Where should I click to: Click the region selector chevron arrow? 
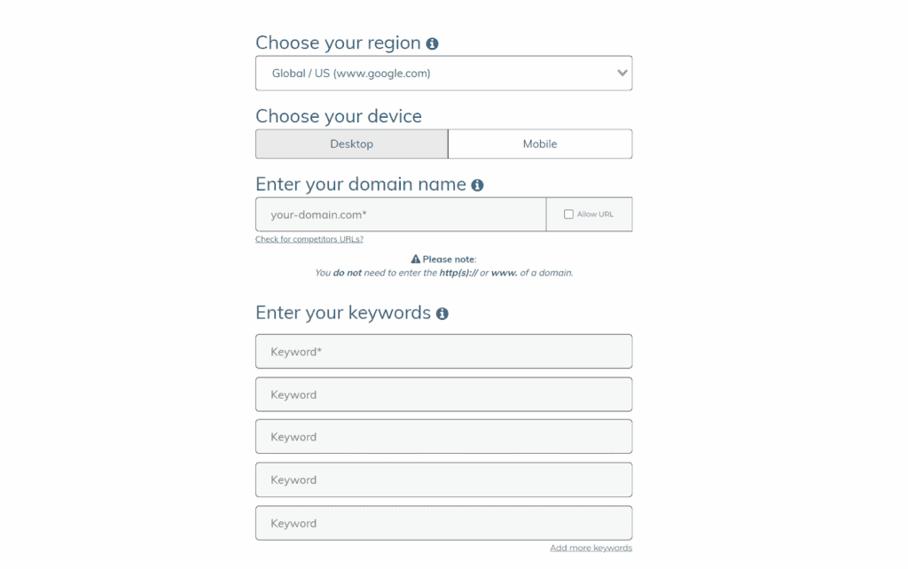(621, 74)
